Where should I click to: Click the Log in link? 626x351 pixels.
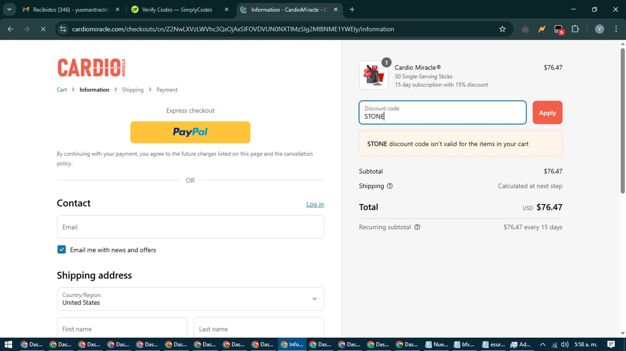[x=315, y=204]
